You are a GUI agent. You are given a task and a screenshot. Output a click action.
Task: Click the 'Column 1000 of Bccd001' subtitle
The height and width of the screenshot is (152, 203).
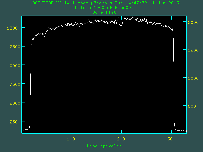(104, 8)
